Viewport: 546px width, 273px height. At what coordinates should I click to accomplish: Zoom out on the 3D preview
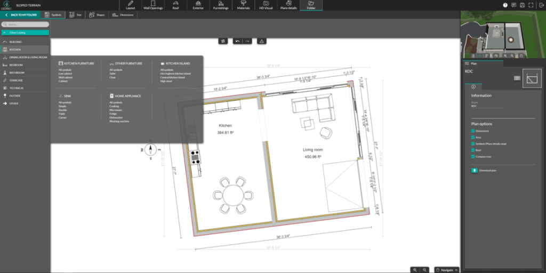pyautogui.click(x=512, y=55)
